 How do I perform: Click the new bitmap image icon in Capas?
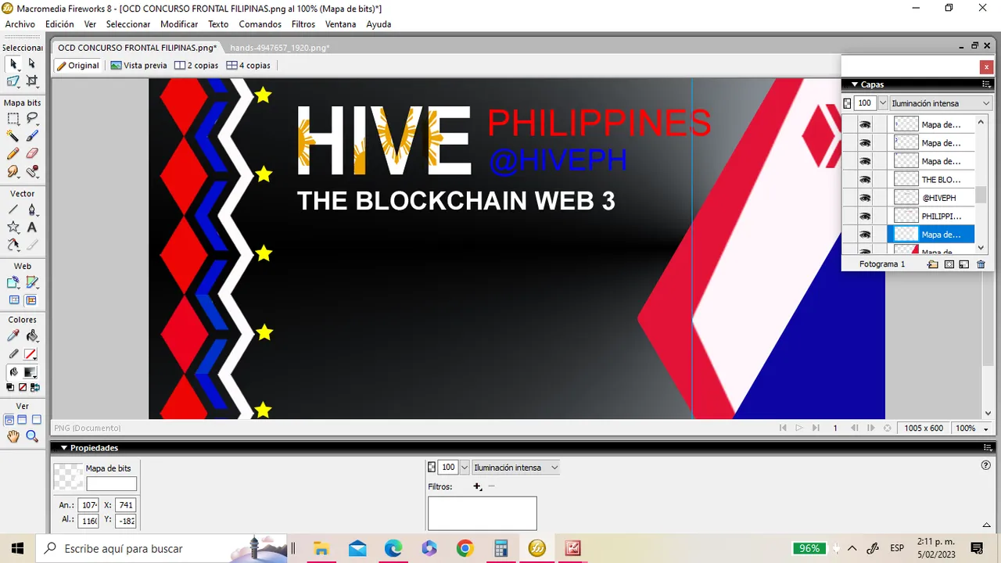(964, 264)
